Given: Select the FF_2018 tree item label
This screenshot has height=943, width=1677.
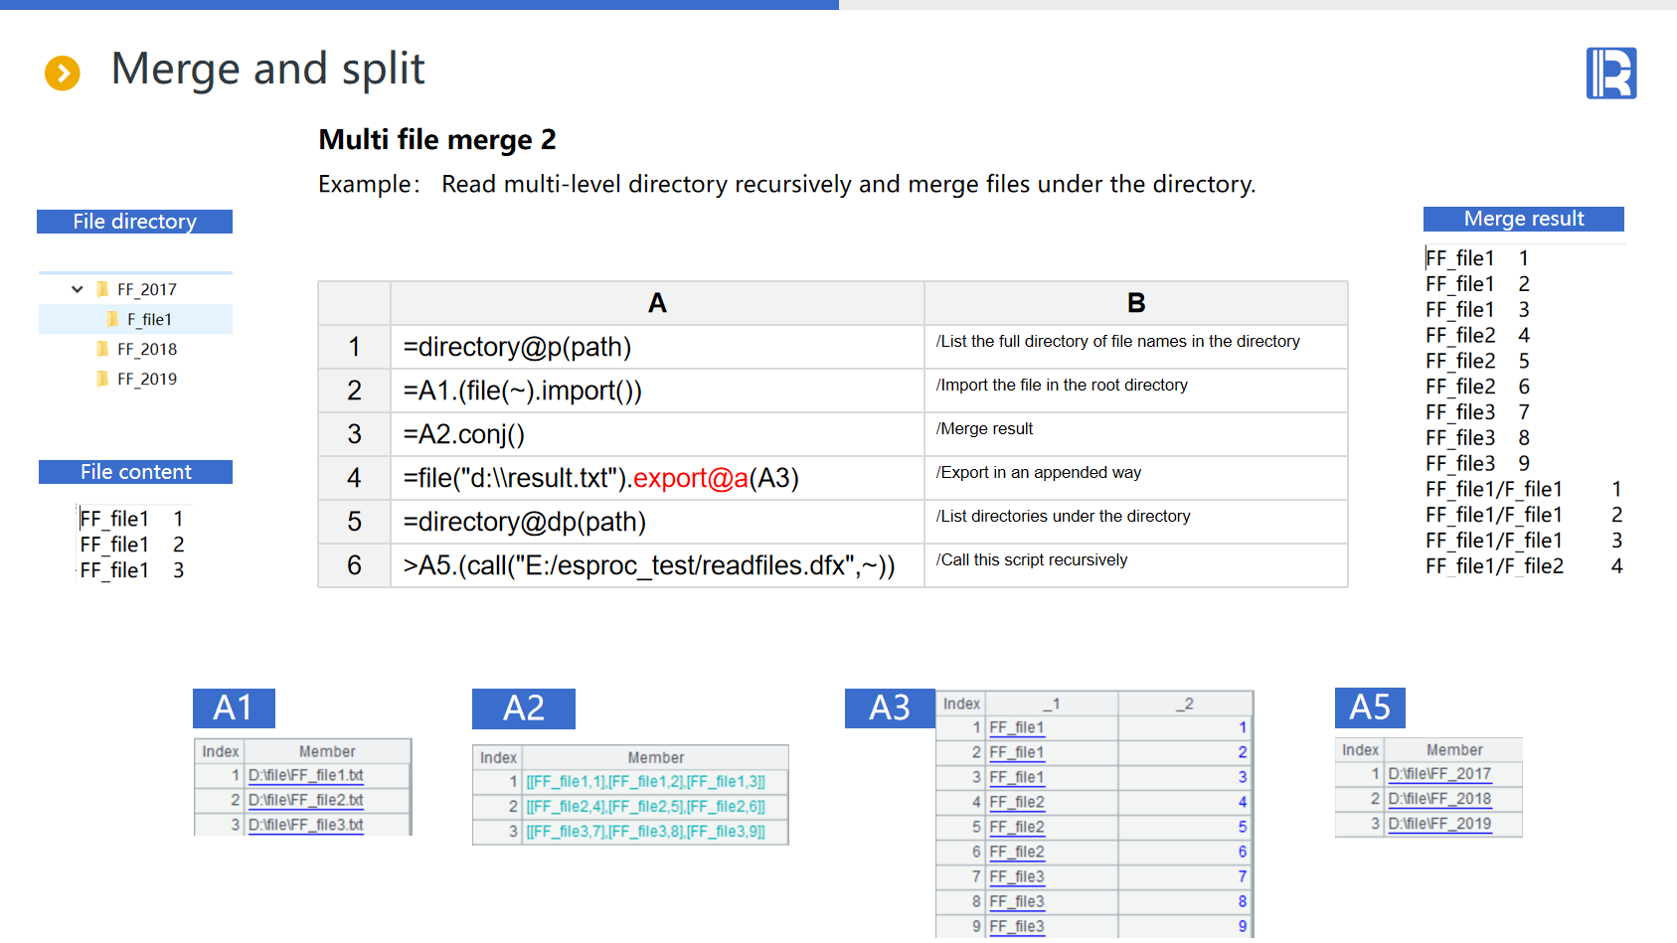Looking at the screenshot, I should (x=147, y=349).
